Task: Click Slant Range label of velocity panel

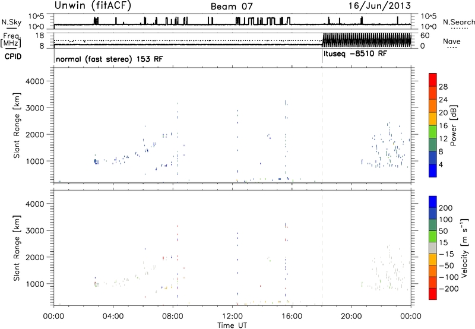Action: click(x=17, y=248)
